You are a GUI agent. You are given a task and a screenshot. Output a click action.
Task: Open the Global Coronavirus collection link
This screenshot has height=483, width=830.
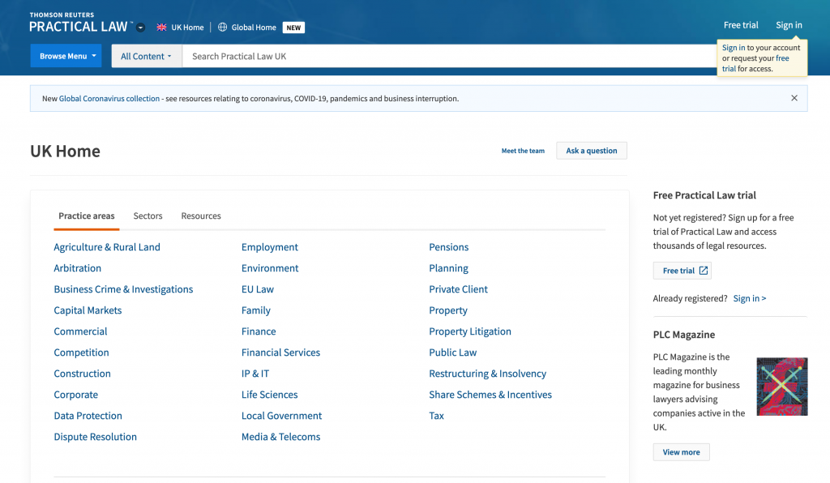[x=109, y=99]
